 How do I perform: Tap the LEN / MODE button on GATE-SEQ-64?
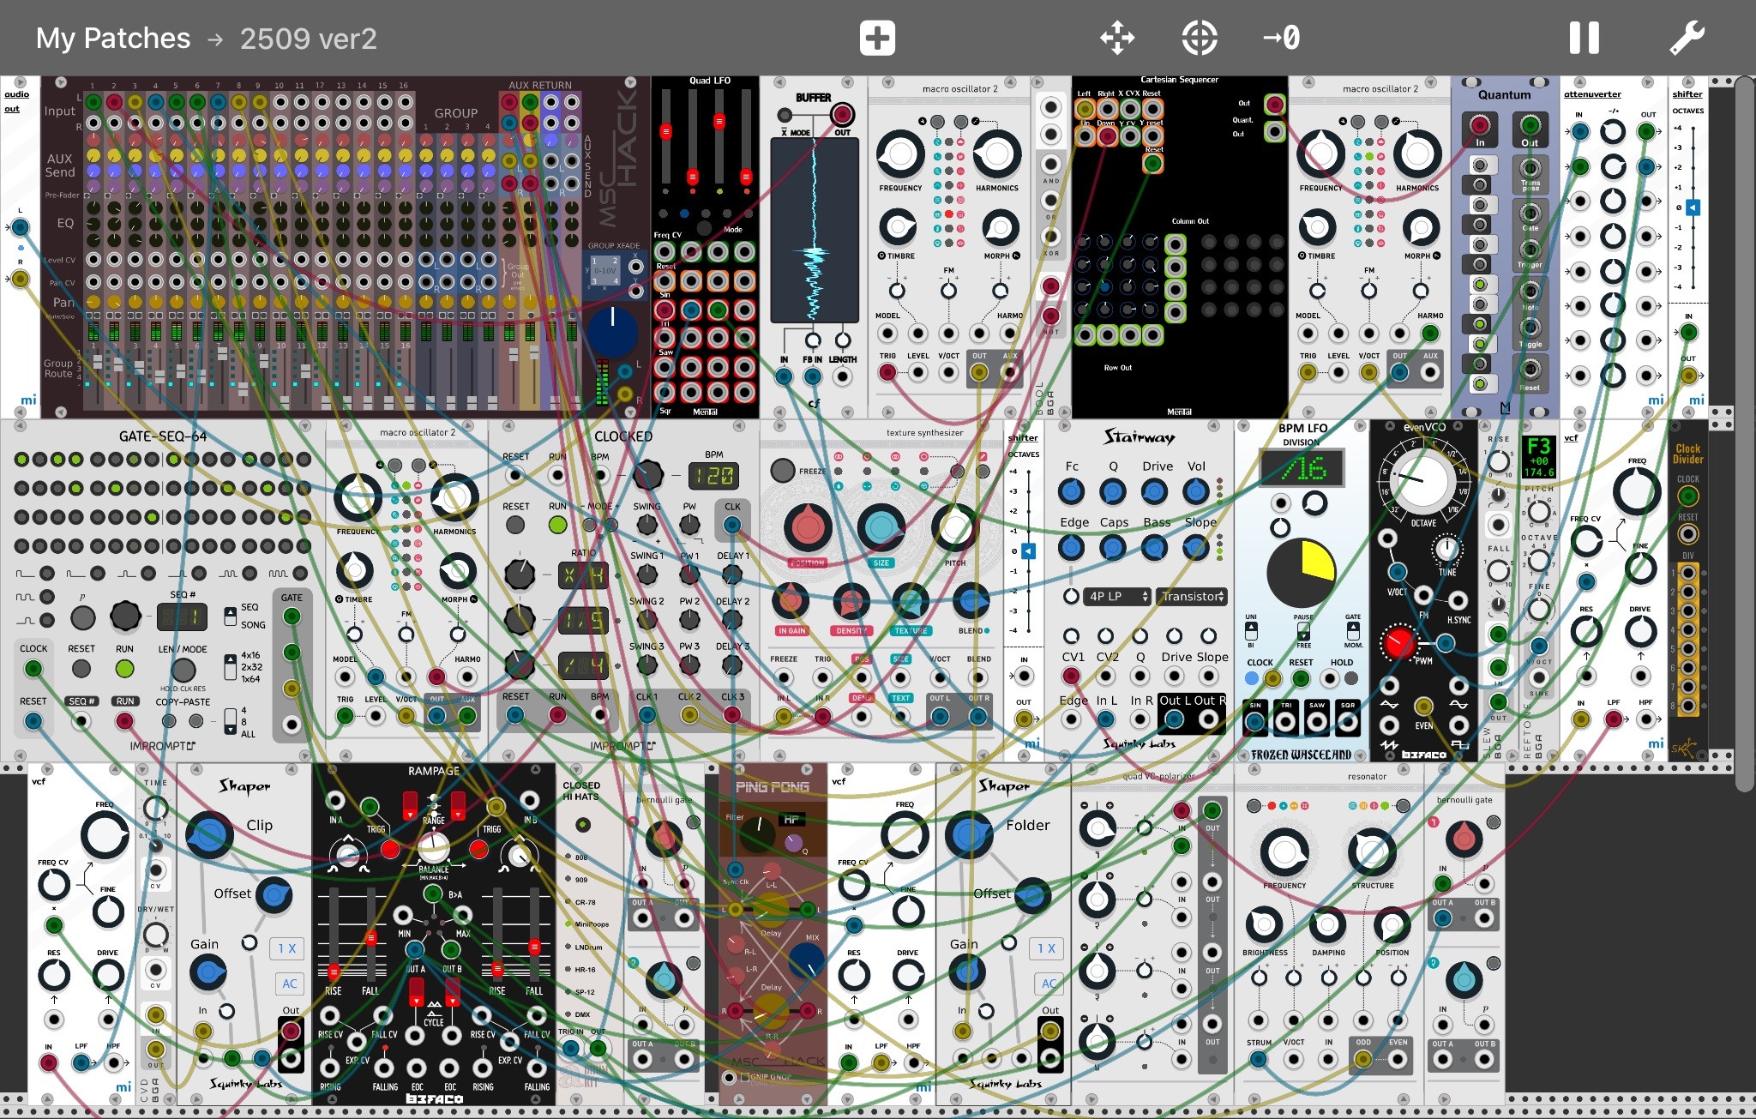(183, 670)
